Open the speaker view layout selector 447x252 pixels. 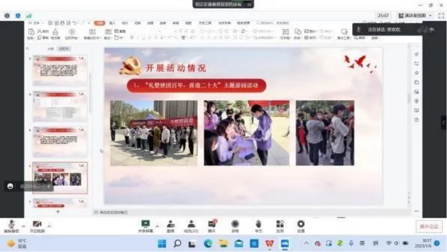(415, 15)
